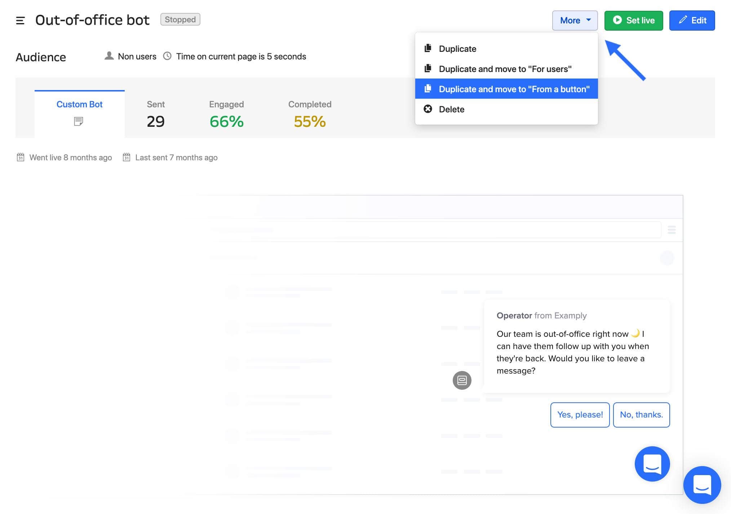Screen dimensions: 731x514
Task: Click the Operator message preview bubble
Action: (x=577, y=346)
